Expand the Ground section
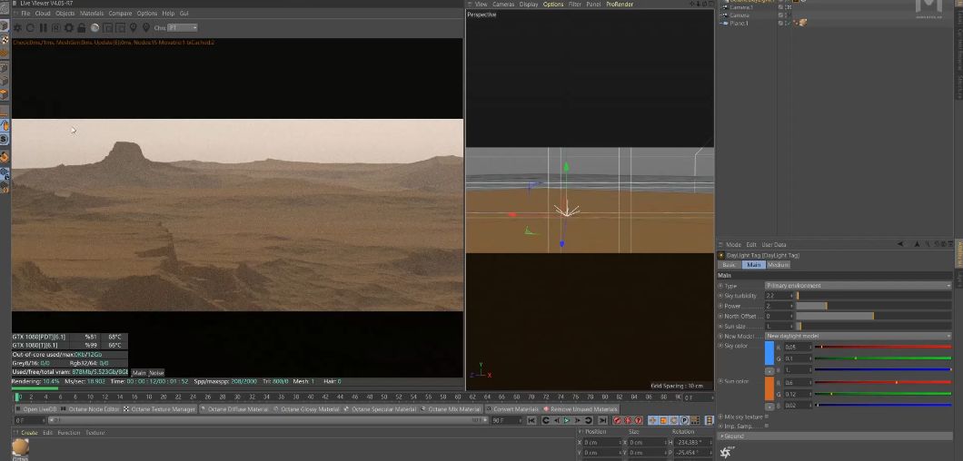The width and height of the screenshot is (963, 461). tap(732, 436)
